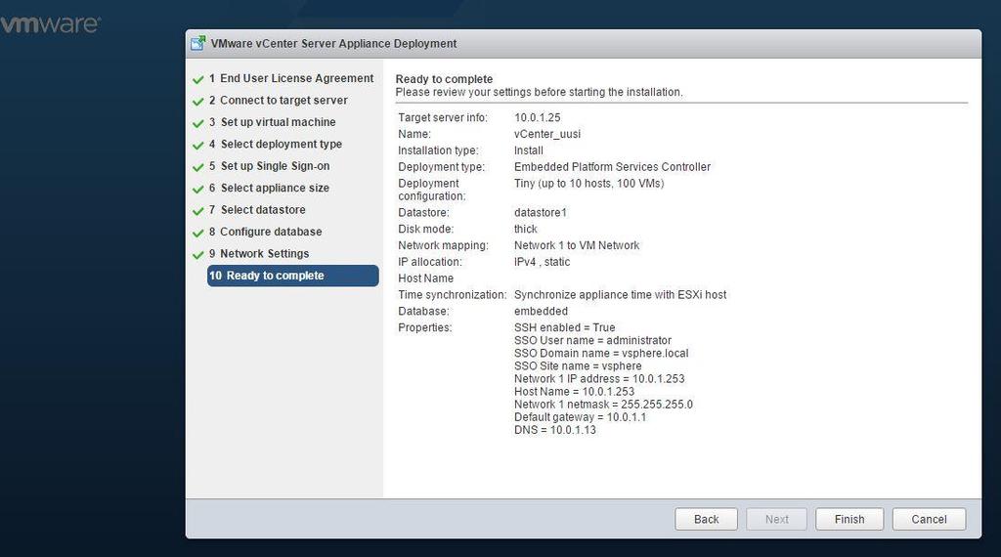Click the 'Ready to complete' heading

(445, 79)
